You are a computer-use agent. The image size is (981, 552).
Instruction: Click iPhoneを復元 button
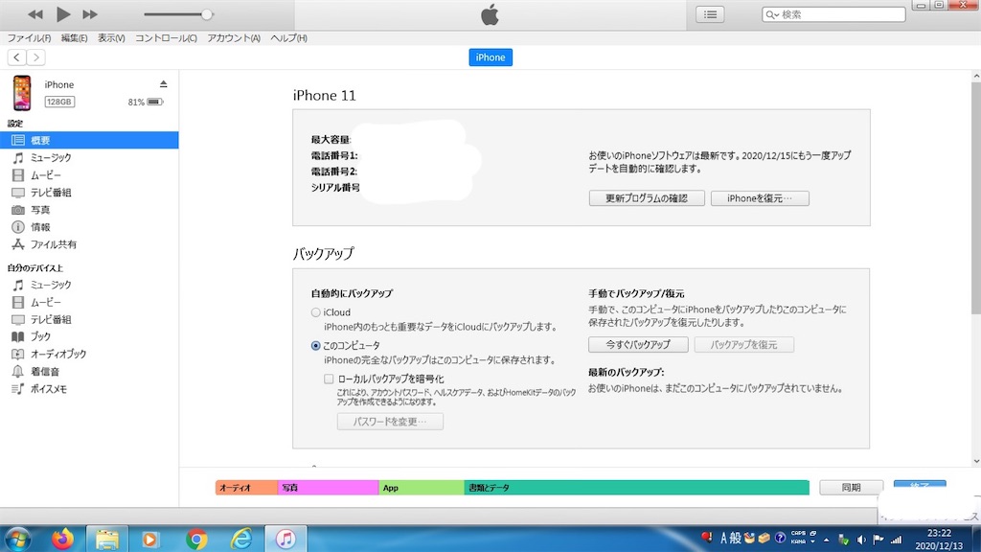[760, 198]
